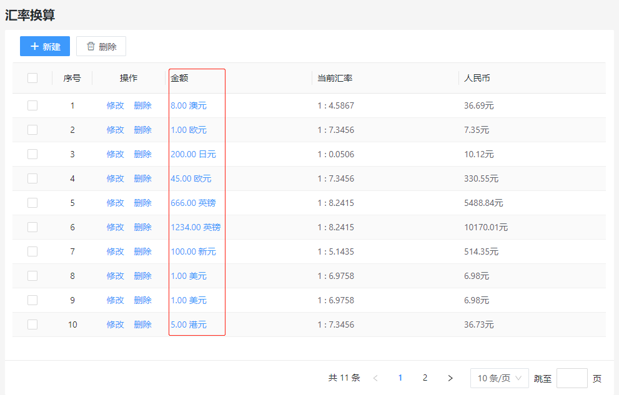Click the 新建 button with plus icon

point(45,46)
